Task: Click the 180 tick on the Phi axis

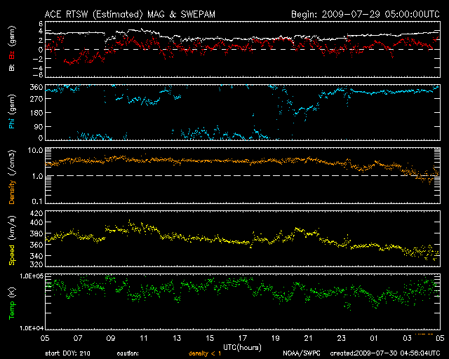Action: [36, 112]
